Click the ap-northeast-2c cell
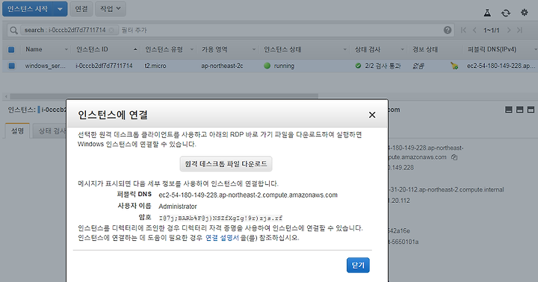Screen dimensions: 538x282 click(222, 66)
